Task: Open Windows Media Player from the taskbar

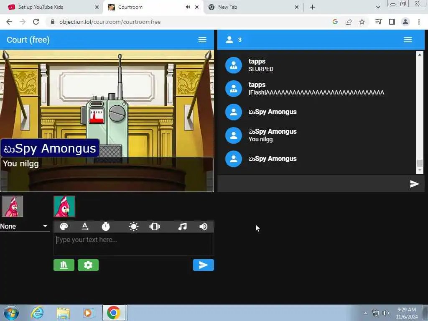Action: click(88, 313)
